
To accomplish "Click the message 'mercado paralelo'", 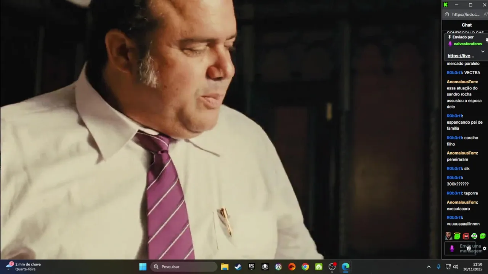I will point(463,64).
